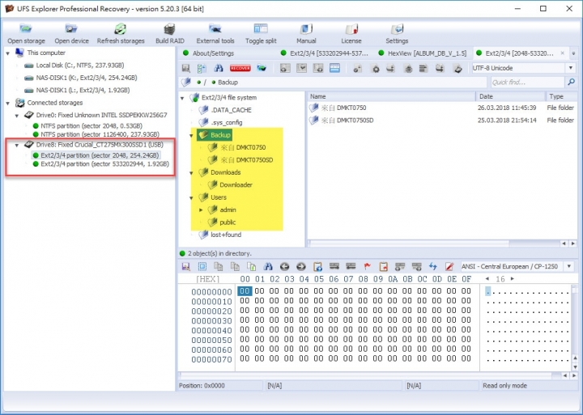Click Backup in the path breadcrumb
This screenshot has height=415, width=583.
(x=228, y=82)
